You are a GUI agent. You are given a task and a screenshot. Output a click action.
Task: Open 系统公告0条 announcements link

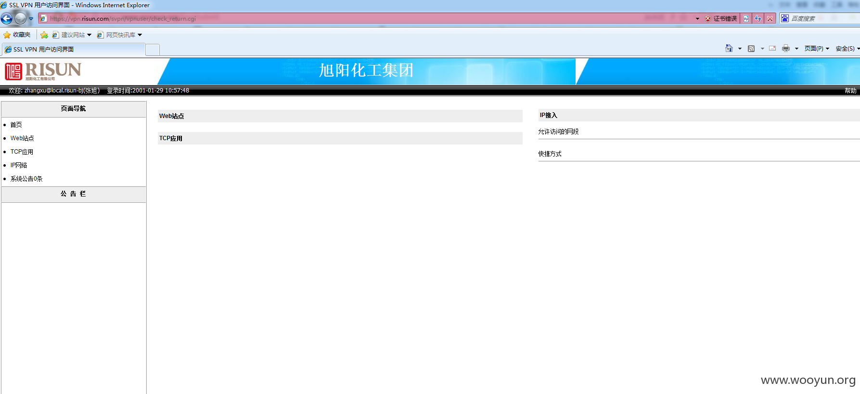[26, 179]
